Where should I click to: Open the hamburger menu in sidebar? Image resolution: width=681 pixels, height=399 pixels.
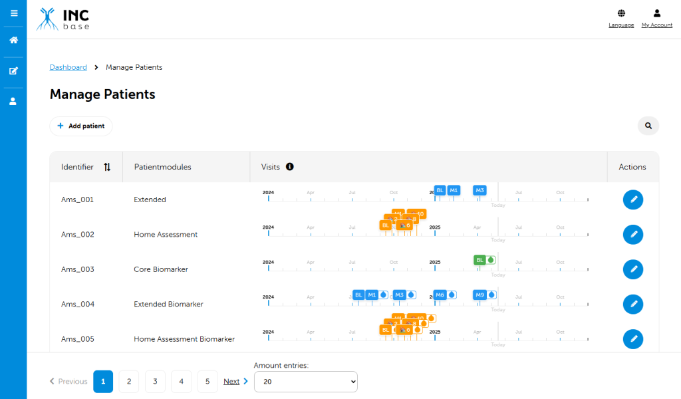point(13,13)
